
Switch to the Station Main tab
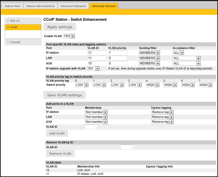pyautogui.click(x=12, y=6)
